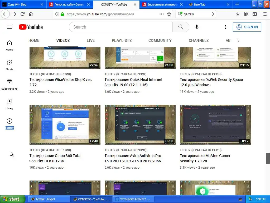The height and width of the screenshot is (203, 270).
Task: Open YouTube settings three-dot menu
Action: (x=225, y=27)
